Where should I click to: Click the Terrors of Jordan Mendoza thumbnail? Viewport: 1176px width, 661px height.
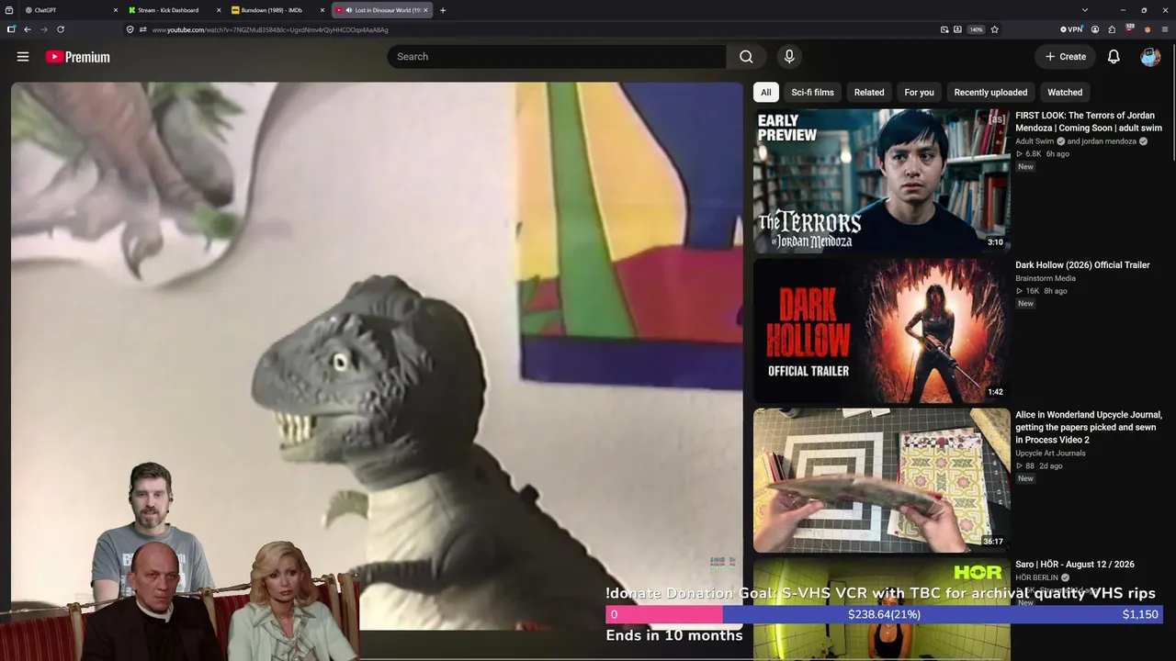[x=882, y=181]
